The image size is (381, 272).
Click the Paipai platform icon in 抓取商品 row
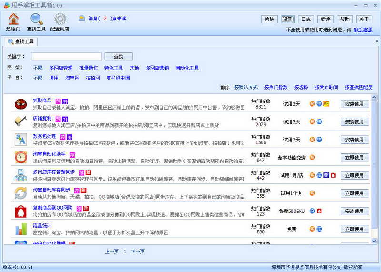(x=319, y=104)
